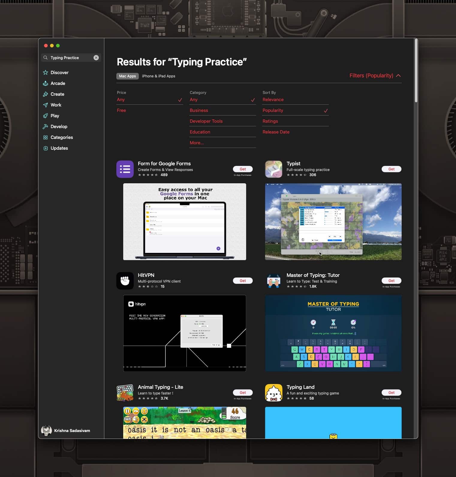The image size is (456, 477).
Task: Click the Categories grid icon
Action: tap(46, 137)
